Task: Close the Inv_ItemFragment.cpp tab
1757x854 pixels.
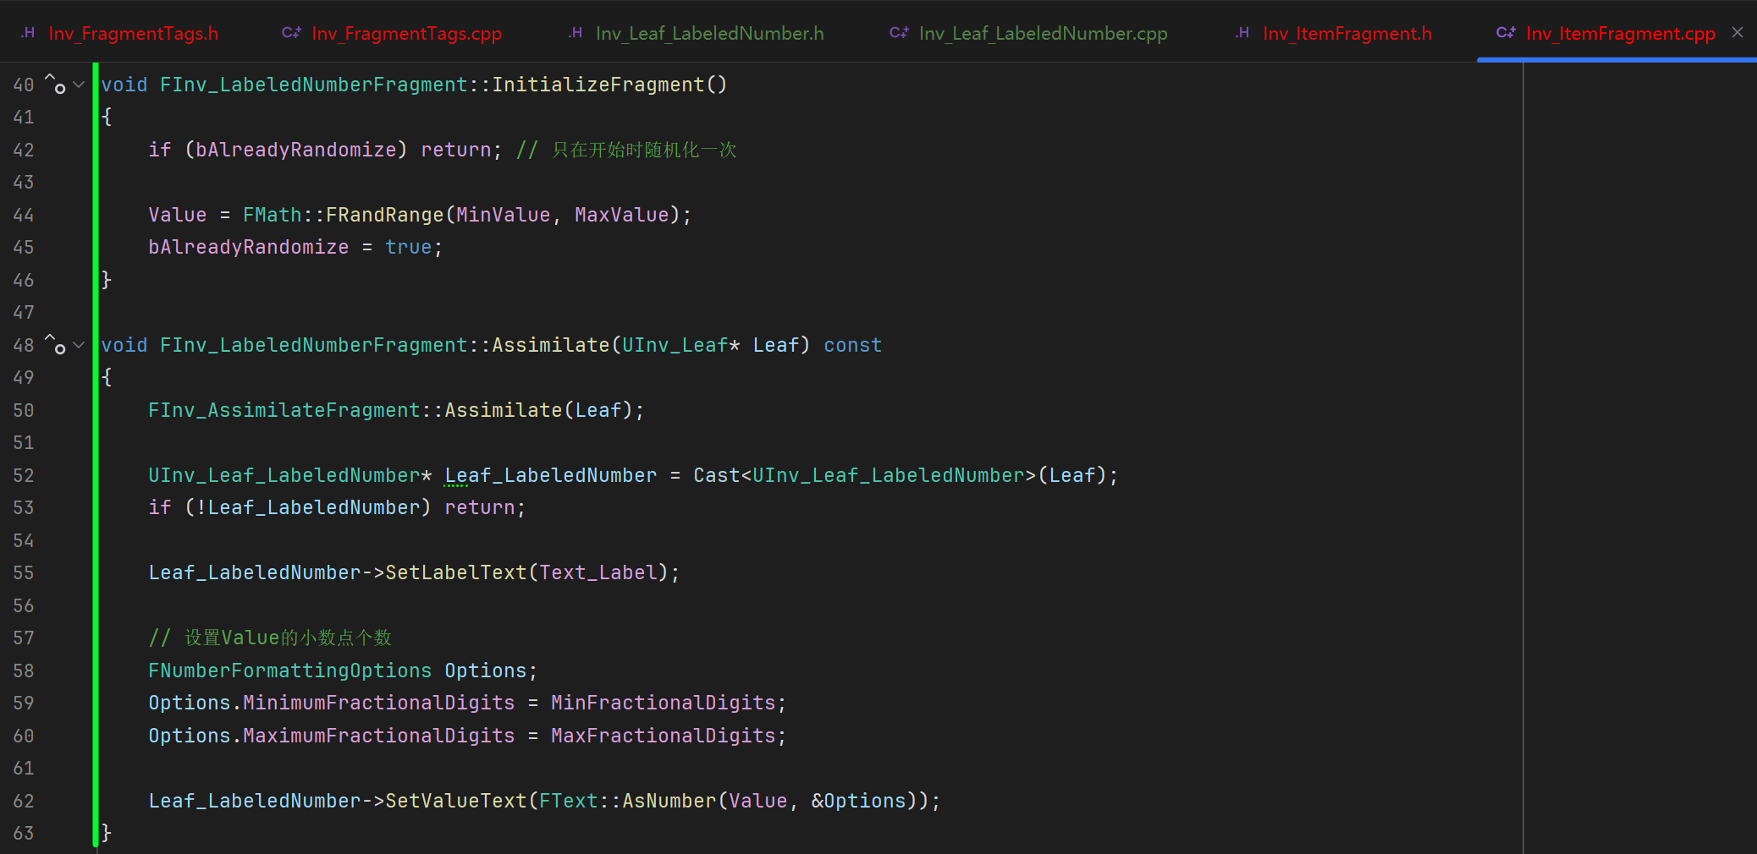Action: point(1738,32)
